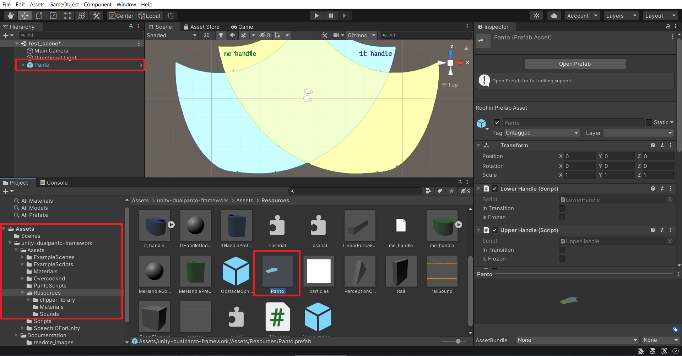Image resolution: width=682 pixels, height=356 pixels.
Task: Switch to the Asset Store tab
Action: [x=202, y=27]
